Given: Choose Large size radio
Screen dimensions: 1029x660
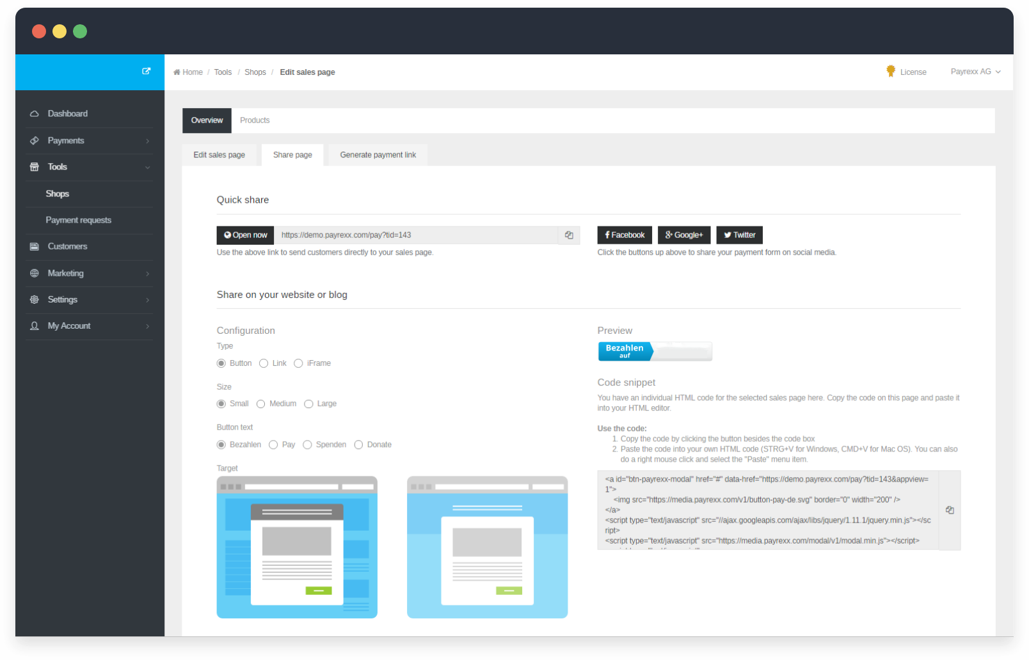Looking at the screenshot, I should coord(308,404).
